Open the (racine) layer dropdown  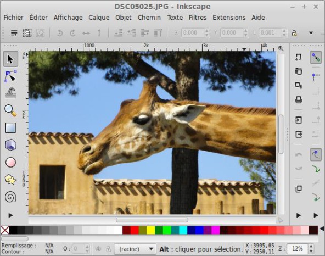(135, 249)
